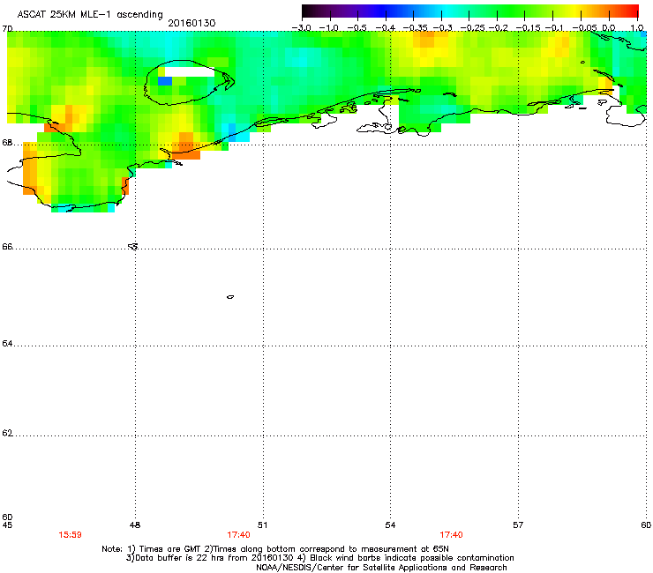653x573 pixels.
Task: Click the cyan section of the color bar
Action: click(447, 11)
